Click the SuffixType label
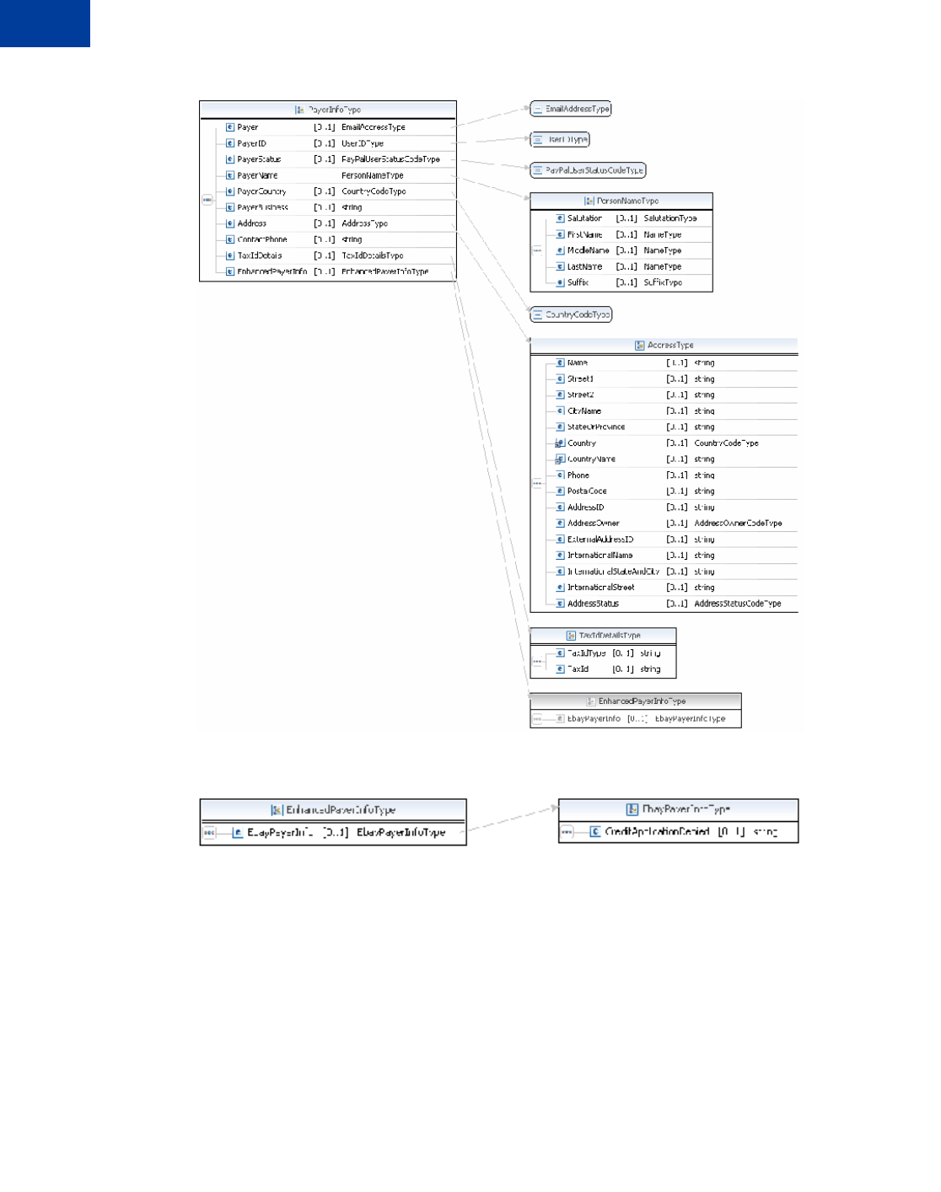941x1192 pixels. pos(664,282)
